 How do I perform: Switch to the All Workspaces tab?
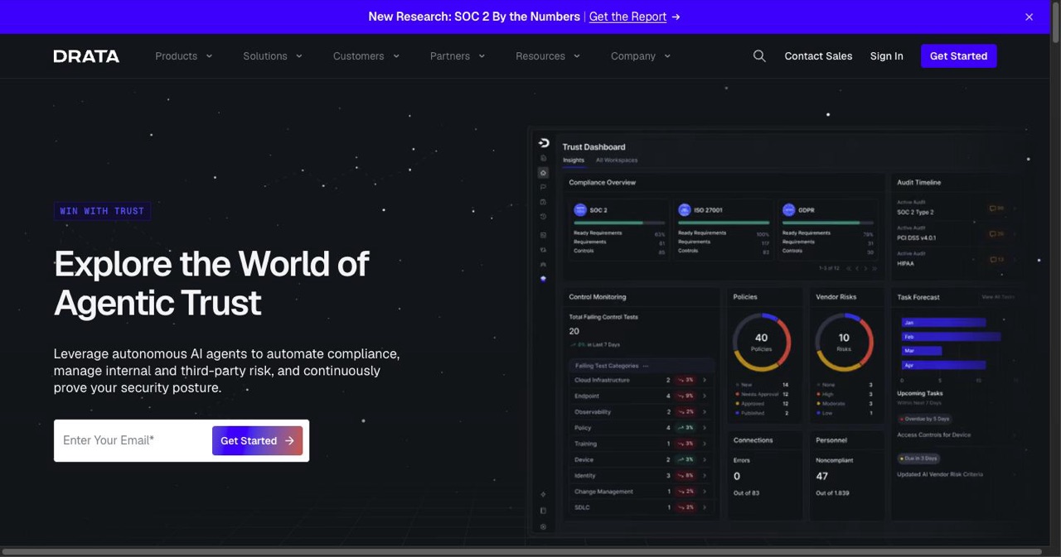617,161
